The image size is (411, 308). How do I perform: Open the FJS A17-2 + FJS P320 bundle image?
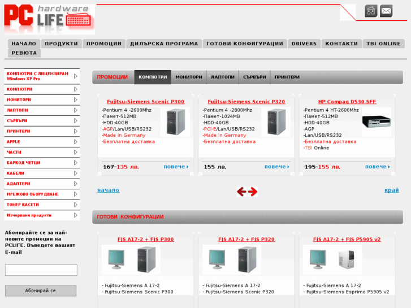coord(232,260)
